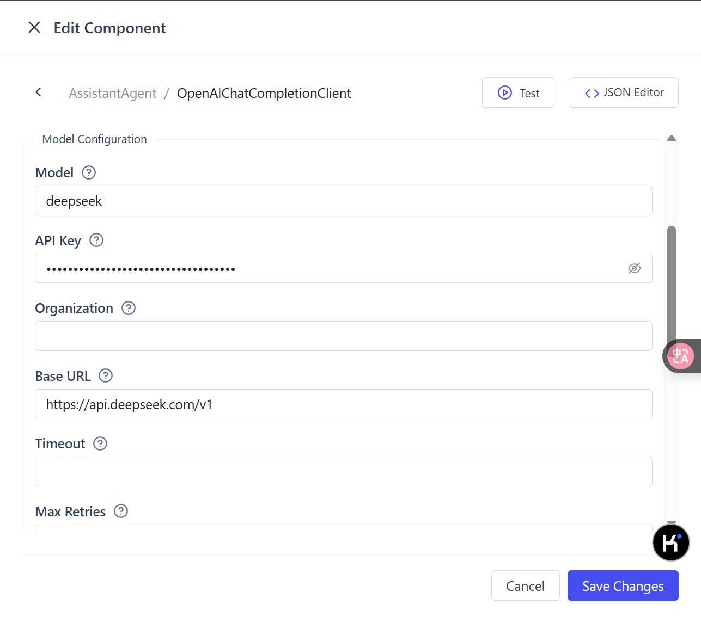Click the scrollbar up arrow
The height and width of the screenshot is (623, 701).
[x=672, y=138]
